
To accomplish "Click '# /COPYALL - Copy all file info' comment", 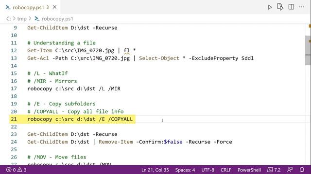I will click(75, 112).
